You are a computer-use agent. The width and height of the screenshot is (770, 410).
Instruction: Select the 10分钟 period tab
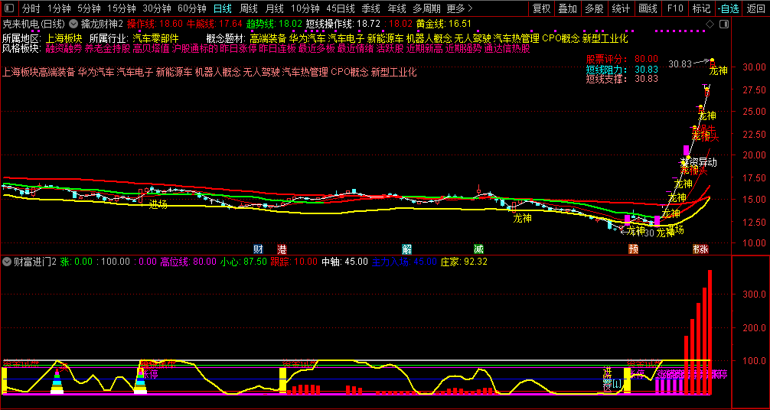coord(305,8)
